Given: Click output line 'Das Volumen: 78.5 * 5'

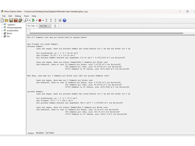Looking at the screenshot, I should click(55, 101).
